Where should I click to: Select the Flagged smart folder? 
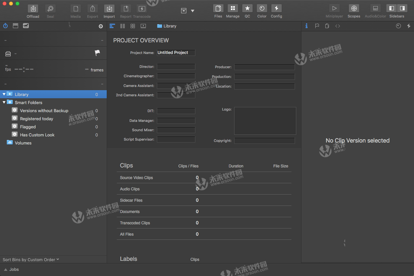pyautogui.click(x=53, y=127)
